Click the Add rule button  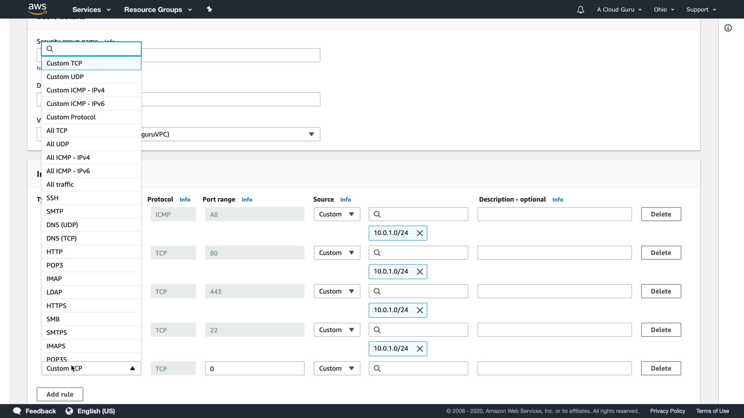pos(60,394)
